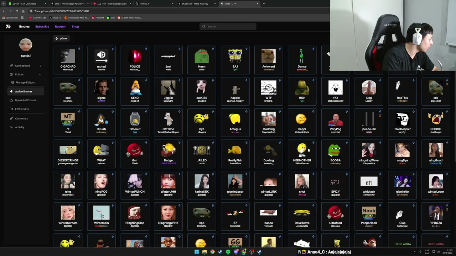Open the Subscribe page link
456x256 pixels.
pos(42,27)
